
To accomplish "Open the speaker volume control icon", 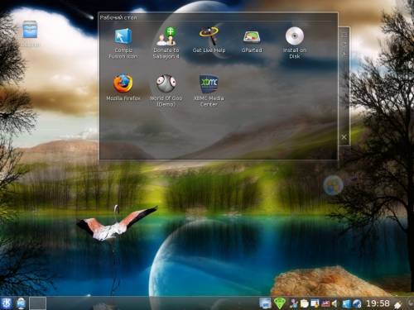I will pos(335,303).
